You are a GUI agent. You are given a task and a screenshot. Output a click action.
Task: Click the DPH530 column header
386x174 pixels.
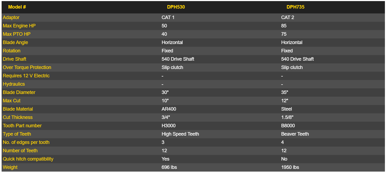pos(176,7)
